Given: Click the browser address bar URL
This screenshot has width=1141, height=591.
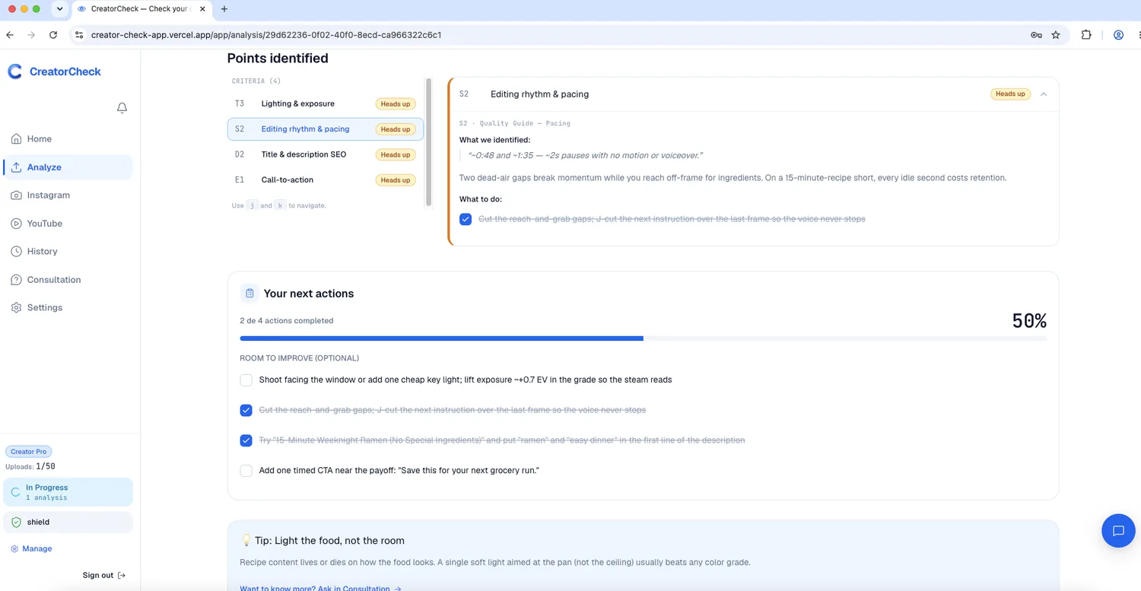Looking at the screenshot, I should pyautogui.click(x=266, y=35).
